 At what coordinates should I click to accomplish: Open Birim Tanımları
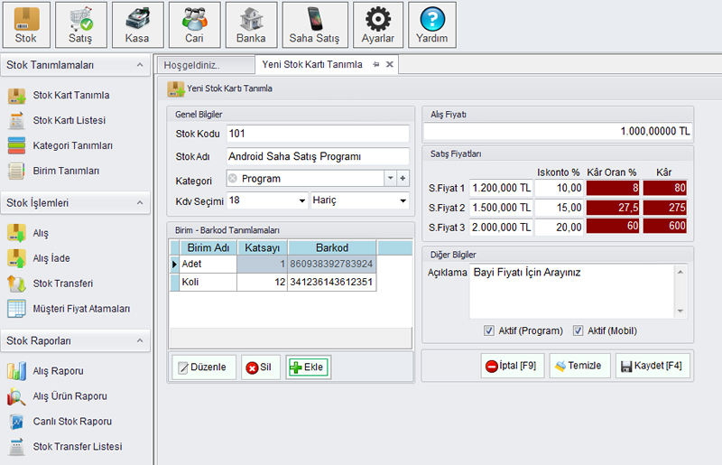[x=53, y=171]
